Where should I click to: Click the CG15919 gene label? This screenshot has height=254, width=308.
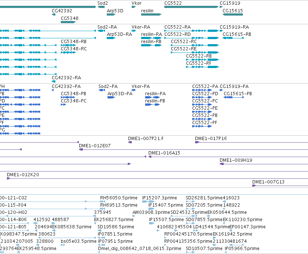(230, 3)
